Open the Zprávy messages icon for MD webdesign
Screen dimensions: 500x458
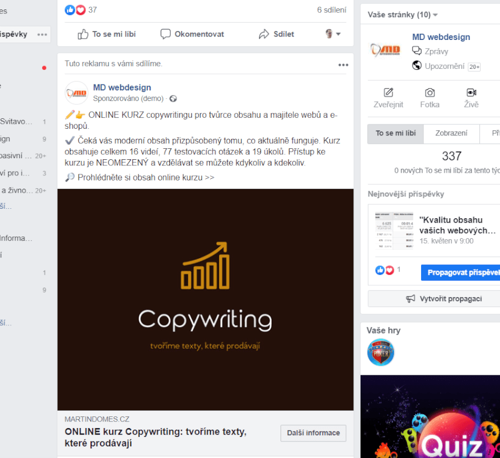(417, 51)
